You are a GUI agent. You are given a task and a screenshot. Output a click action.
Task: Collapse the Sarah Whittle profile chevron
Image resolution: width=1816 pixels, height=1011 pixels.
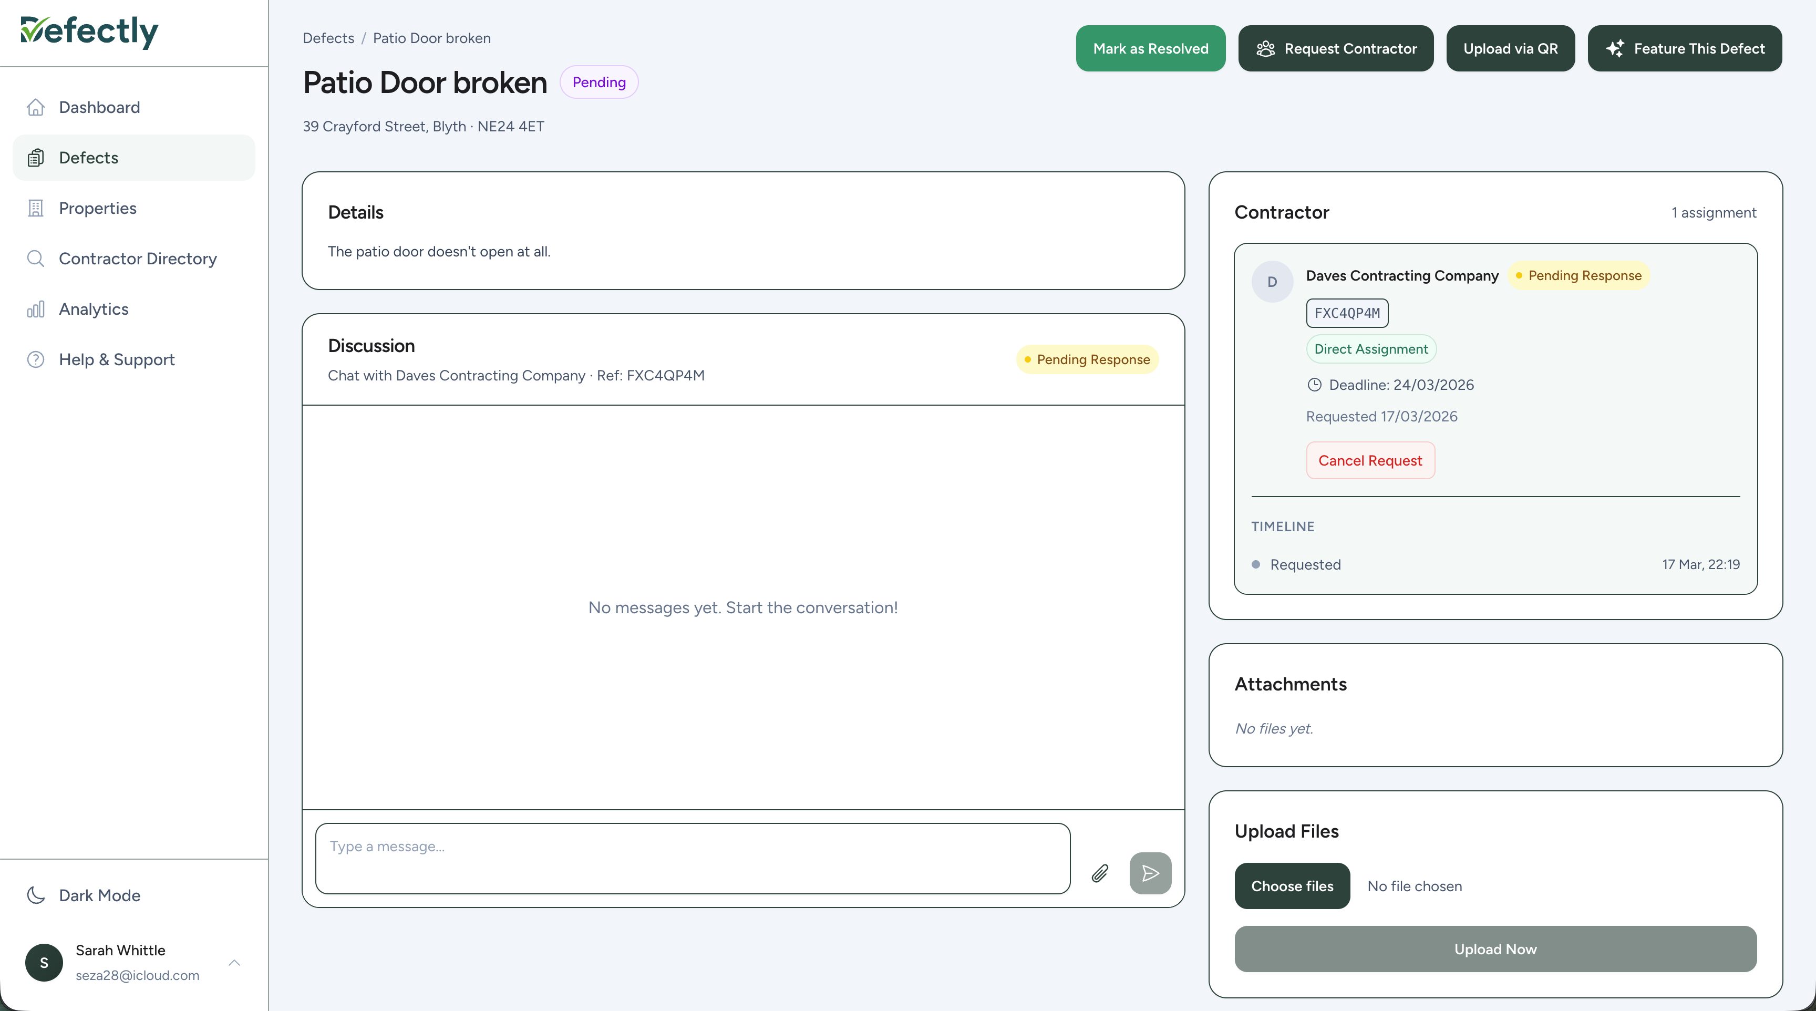234,962
